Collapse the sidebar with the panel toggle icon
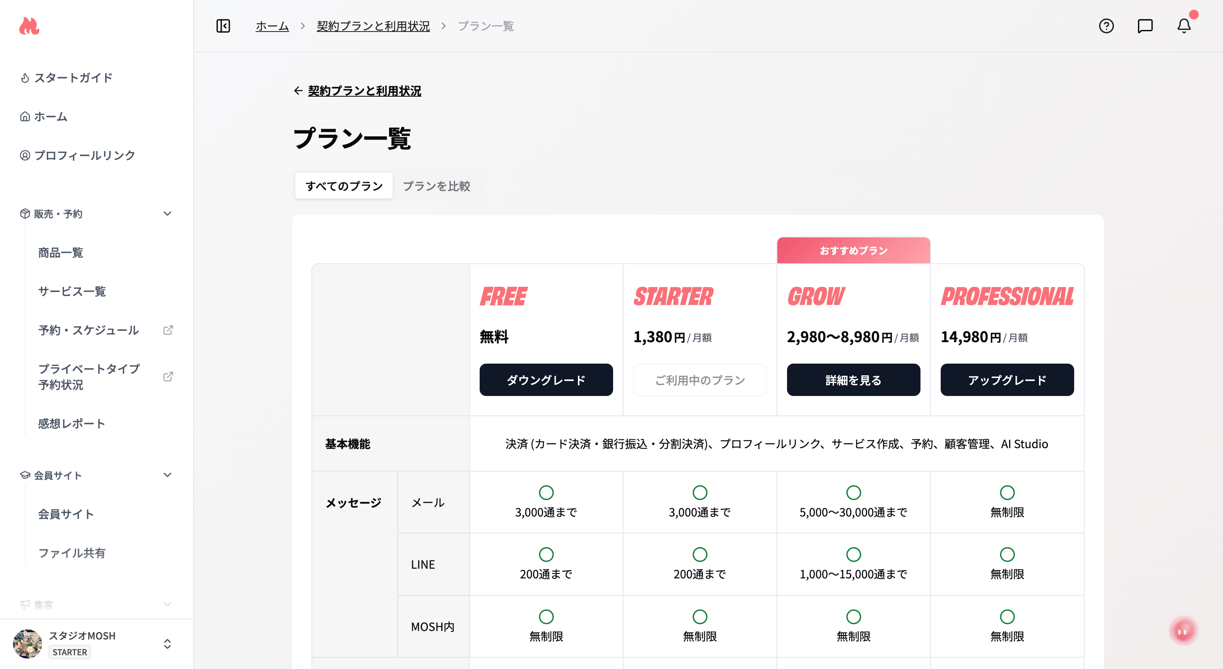Viewport: 1223px width, 669px height. 223,25
